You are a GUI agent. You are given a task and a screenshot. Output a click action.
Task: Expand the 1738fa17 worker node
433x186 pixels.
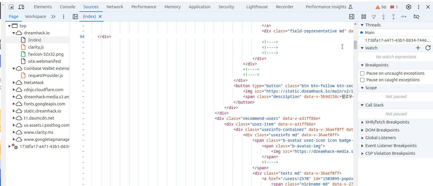click(9, 146)
